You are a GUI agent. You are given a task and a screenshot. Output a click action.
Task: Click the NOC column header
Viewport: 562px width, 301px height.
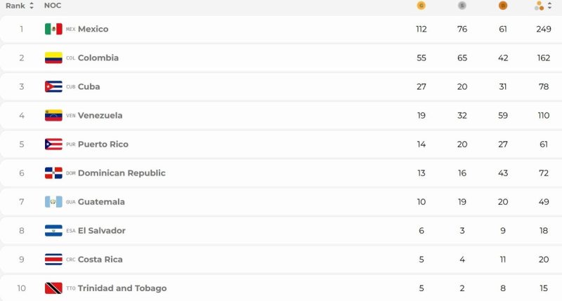tap(53, 6)
